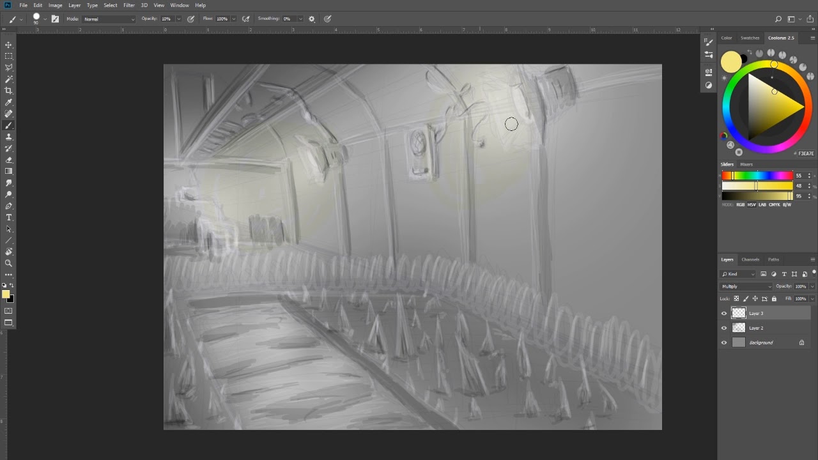Select the Clone Stamp tool
The image size is (818, 460).
8,137
